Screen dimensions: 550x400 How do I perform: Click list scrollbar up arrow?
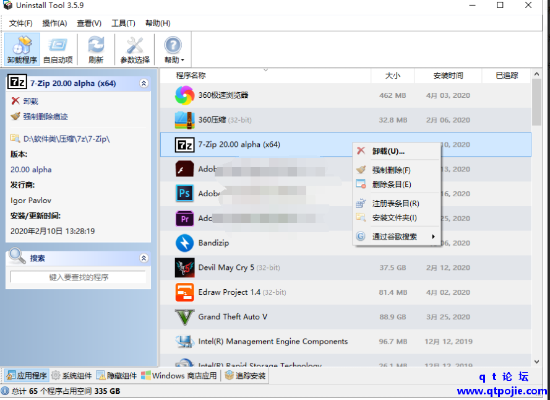[536, 74]
